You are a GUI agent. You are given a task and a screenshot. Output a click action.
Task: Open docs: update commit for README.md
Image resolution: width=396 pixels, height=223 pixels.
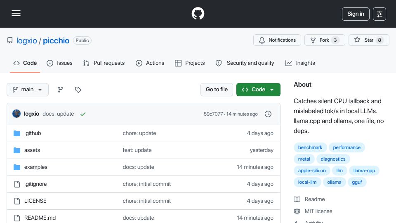(139, 218)
